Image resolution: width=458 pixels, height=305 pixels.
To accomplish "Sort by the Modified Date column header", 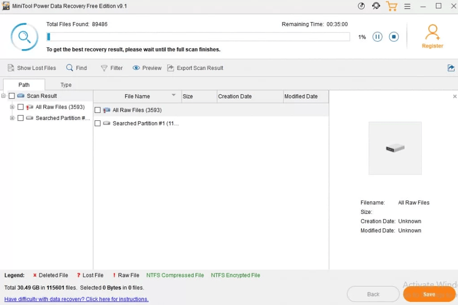I will [x=306, y=97].
